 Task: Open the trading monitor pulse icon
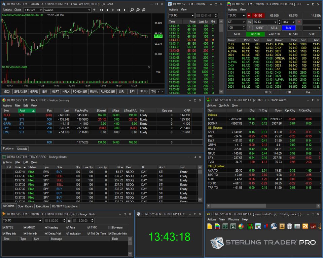point(225,226)
